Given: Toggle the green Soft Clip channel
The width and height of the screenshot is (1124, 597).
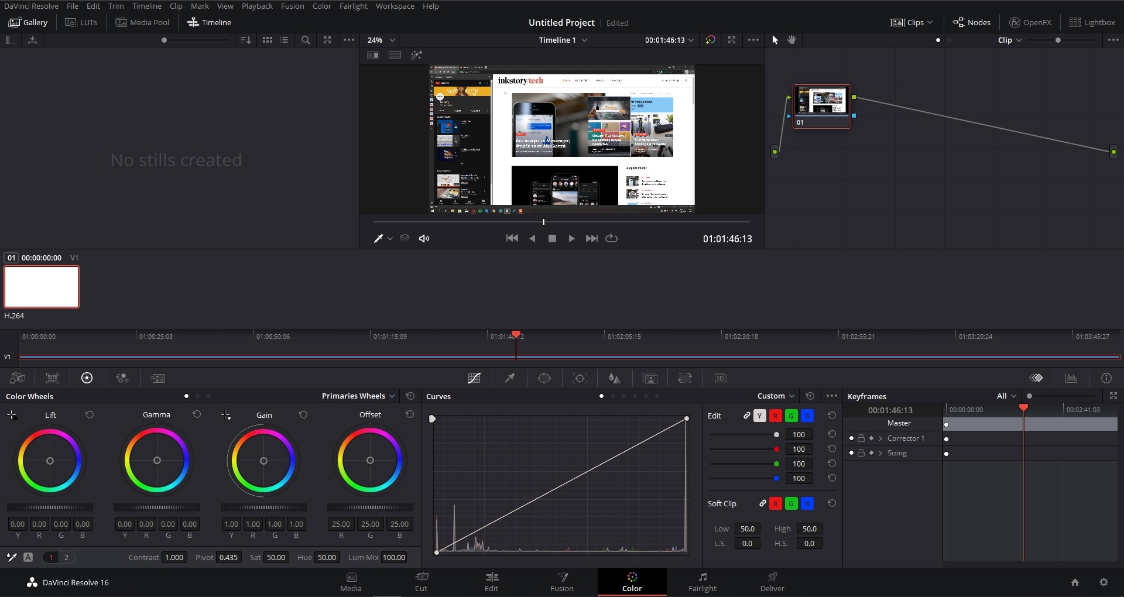Looking at the screenshot, I should [791, 503].
